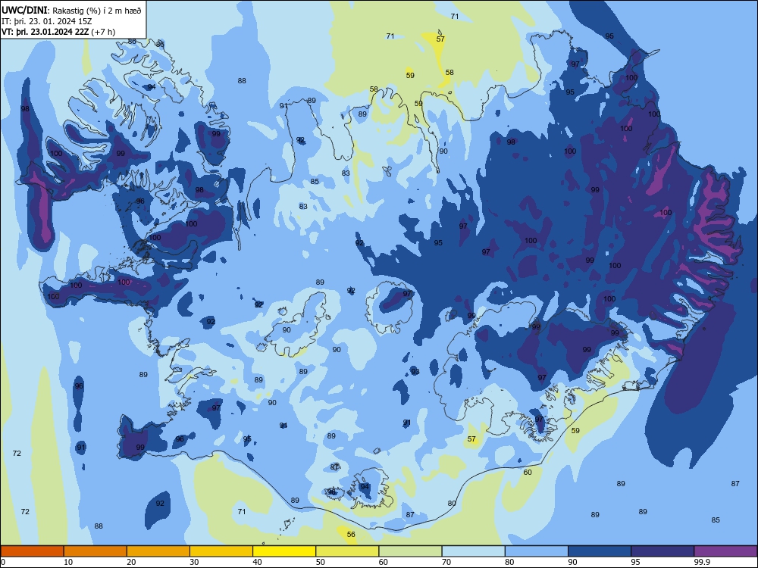Click the golden 30–40 legend swatch
The width and height of the screenshot is (758, 568).
pyautogui.click(x=221, y=551)
